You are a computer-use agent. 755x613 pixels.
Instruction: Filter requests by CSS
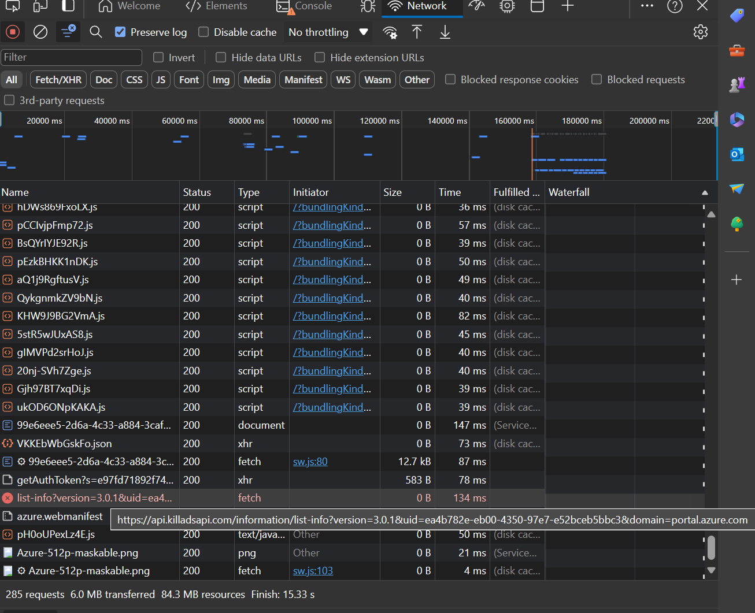click(134, 80)
